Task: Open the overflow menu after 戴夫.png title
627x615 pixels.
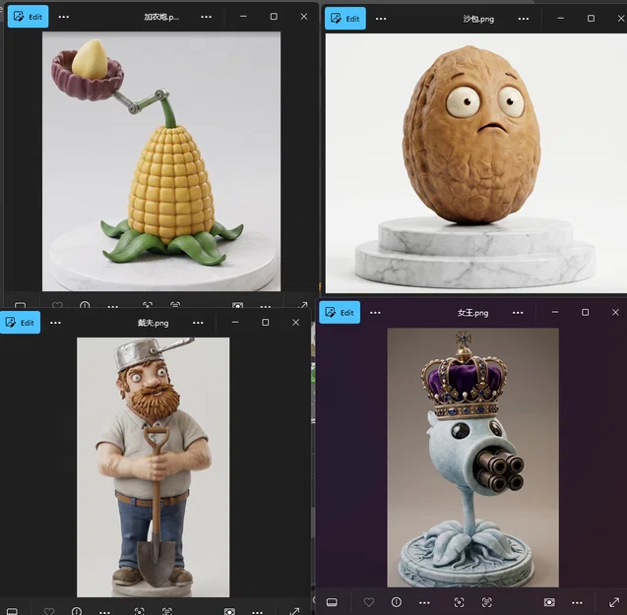Action: pos(198,323)
